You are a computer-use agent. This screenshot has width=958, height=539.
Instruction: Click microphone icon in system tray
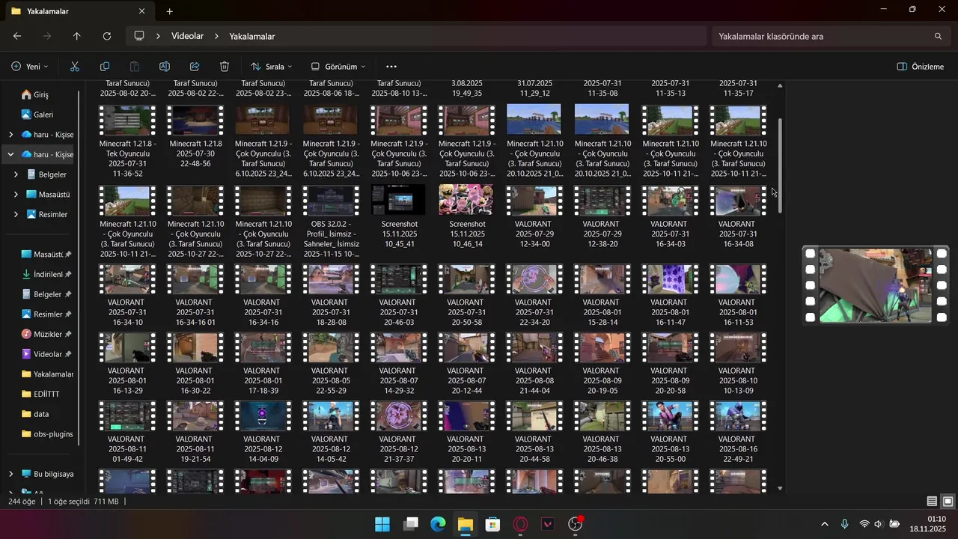pos(844,524)
